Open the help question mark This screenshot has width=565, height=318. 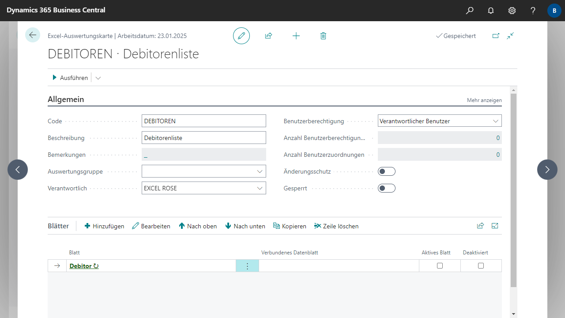tap(533, 10)
